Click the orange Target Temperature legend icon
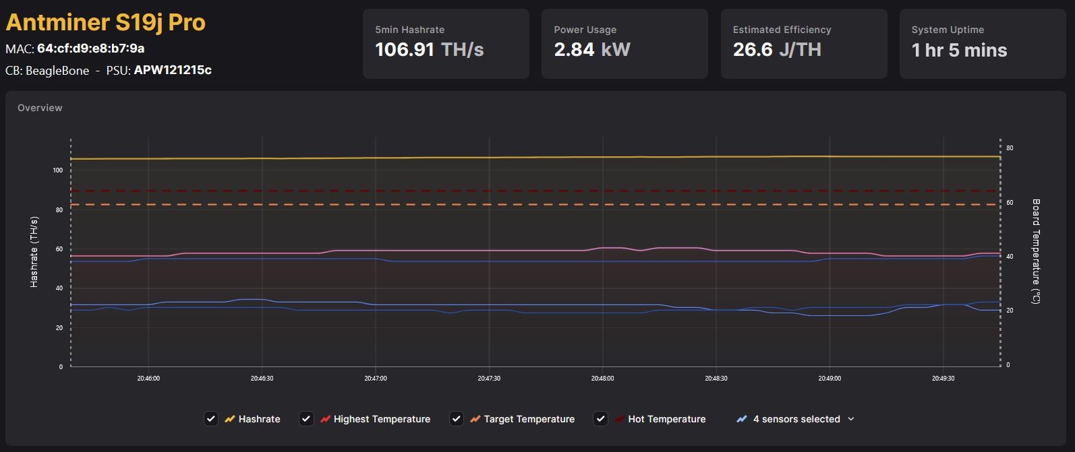The height and width of the screenshot is (452, 1075). (x=475, y=419)
